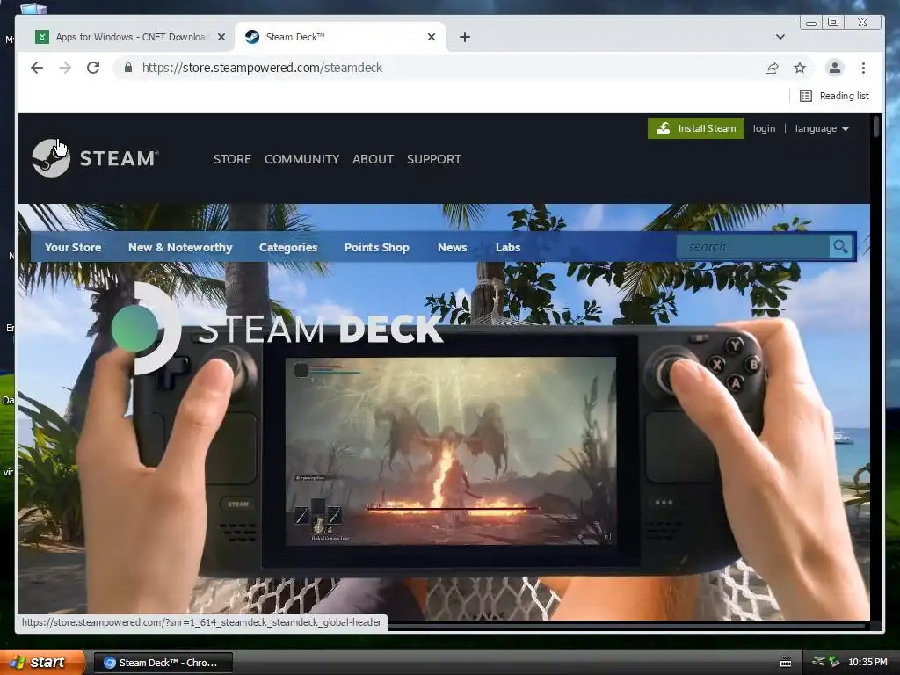
Task: Open New & Noteworthy in store nav
Action: coord(180,247)
